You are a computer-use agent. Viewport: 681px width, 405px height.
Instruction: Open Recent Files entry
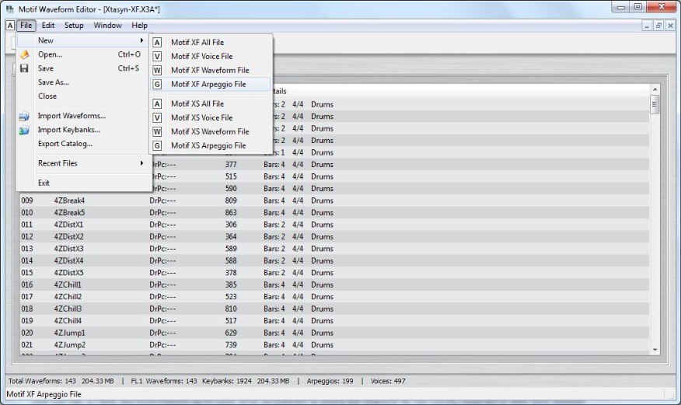(83, 163)
